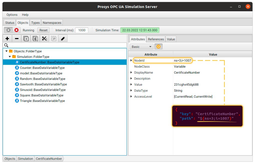Click the Reset button
The image size is (255, 164).
point(43,30)
